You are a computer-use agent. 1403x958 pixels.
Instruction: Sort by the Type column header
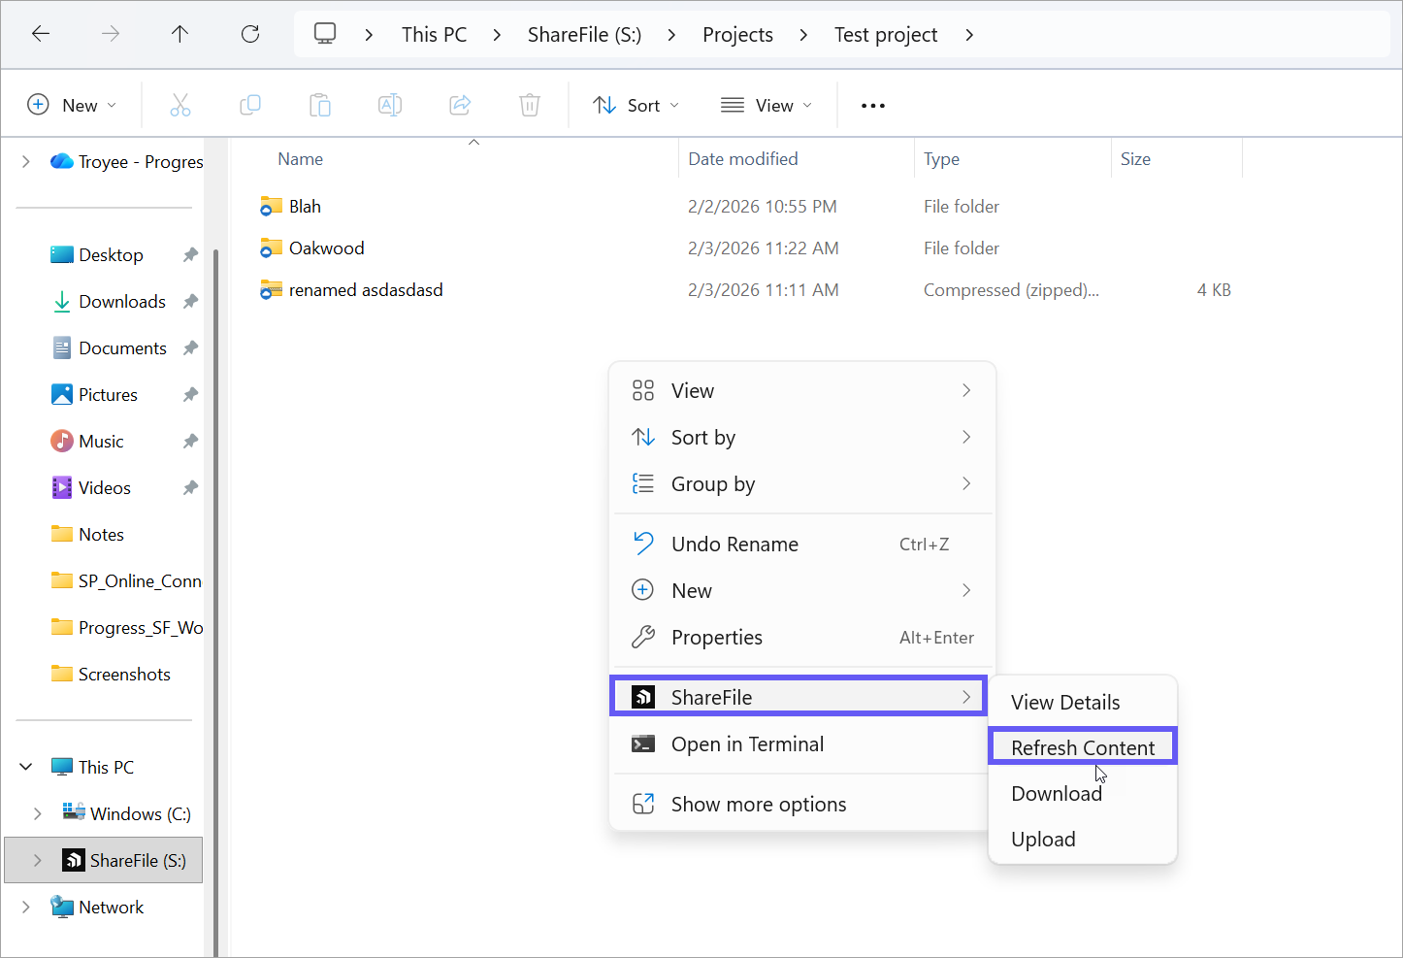[x=941, y=159]
